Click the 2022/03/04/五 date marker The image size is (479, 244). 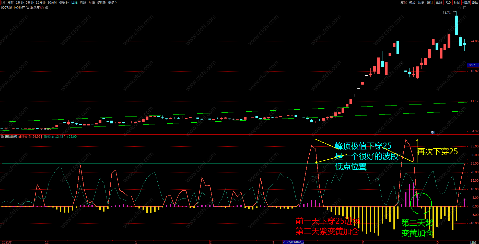(293, 242)
